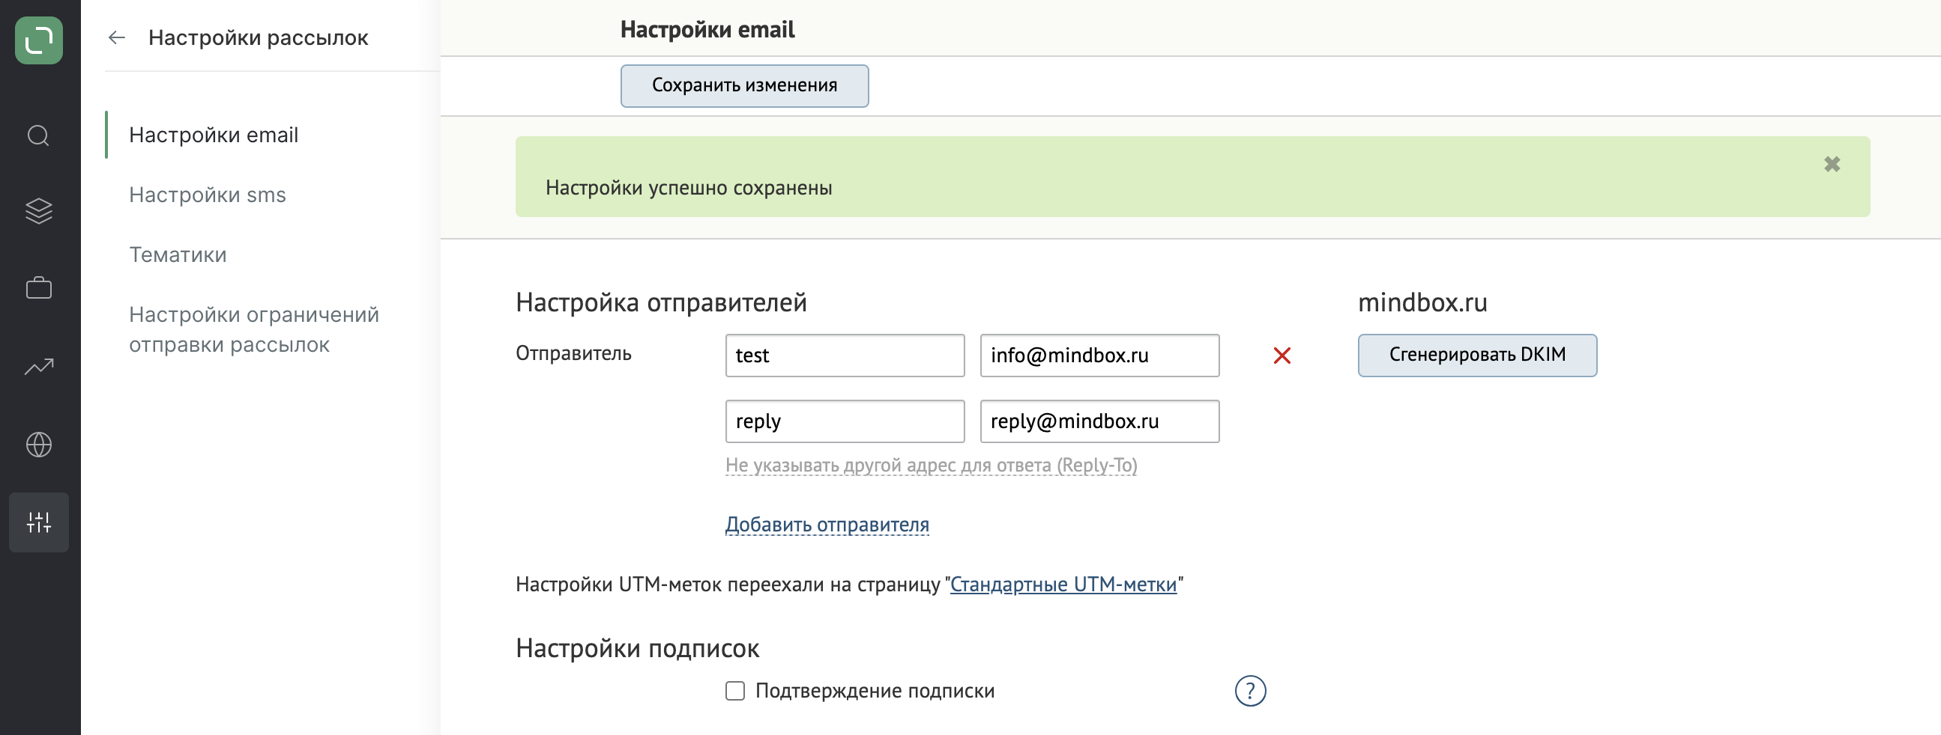Open the sliders settings sidebar icon
Image resolution: width=1941 pixels, height=735 pixels.
[38, 523]
